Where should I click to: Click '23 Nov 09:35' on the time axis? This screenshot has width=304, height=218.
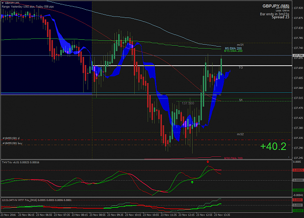115,215
